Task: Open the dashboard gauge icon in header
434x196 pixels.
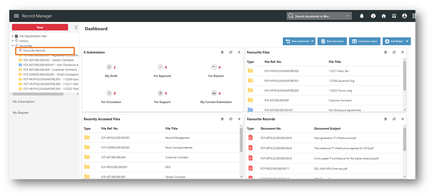Action: [x=373, y=16]
